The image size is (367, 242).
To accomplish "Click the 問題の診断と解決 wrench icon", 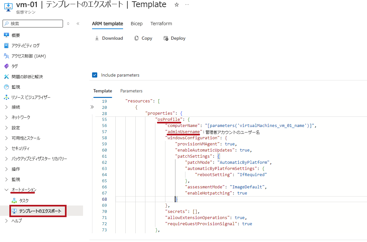I will (6, 77).
